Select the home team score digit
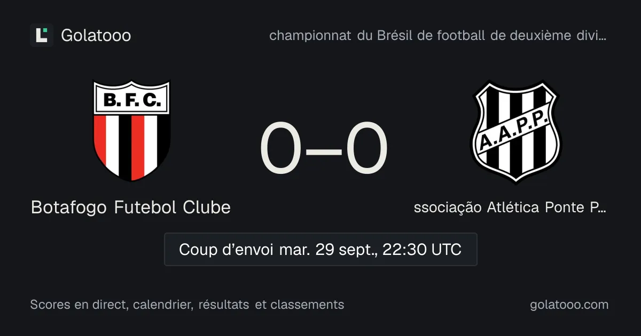The image size is (641, 336). [x=281, y=147]
